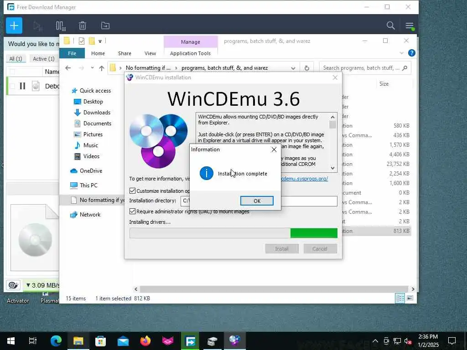Pause the Debo download

click(x=22, y=86)
